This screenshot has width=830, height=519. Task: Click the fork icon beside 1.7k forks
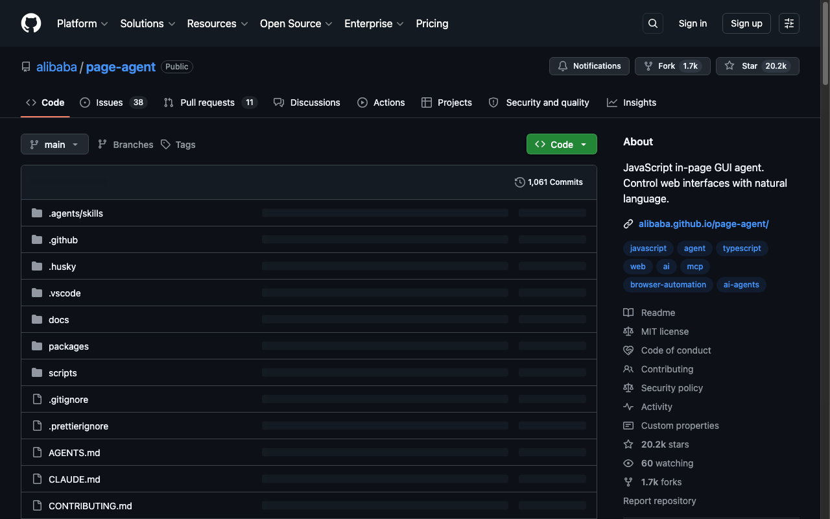pyautogui.click(x=628, y=482)
